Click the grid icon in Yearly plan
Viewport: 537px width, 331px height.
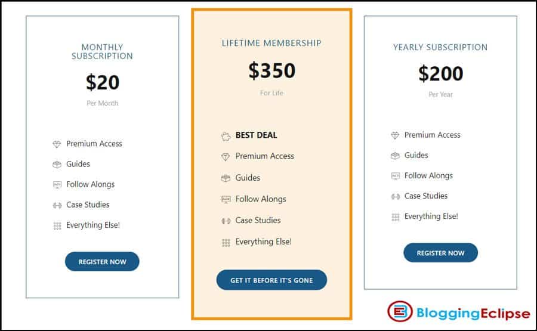(396, 217)
